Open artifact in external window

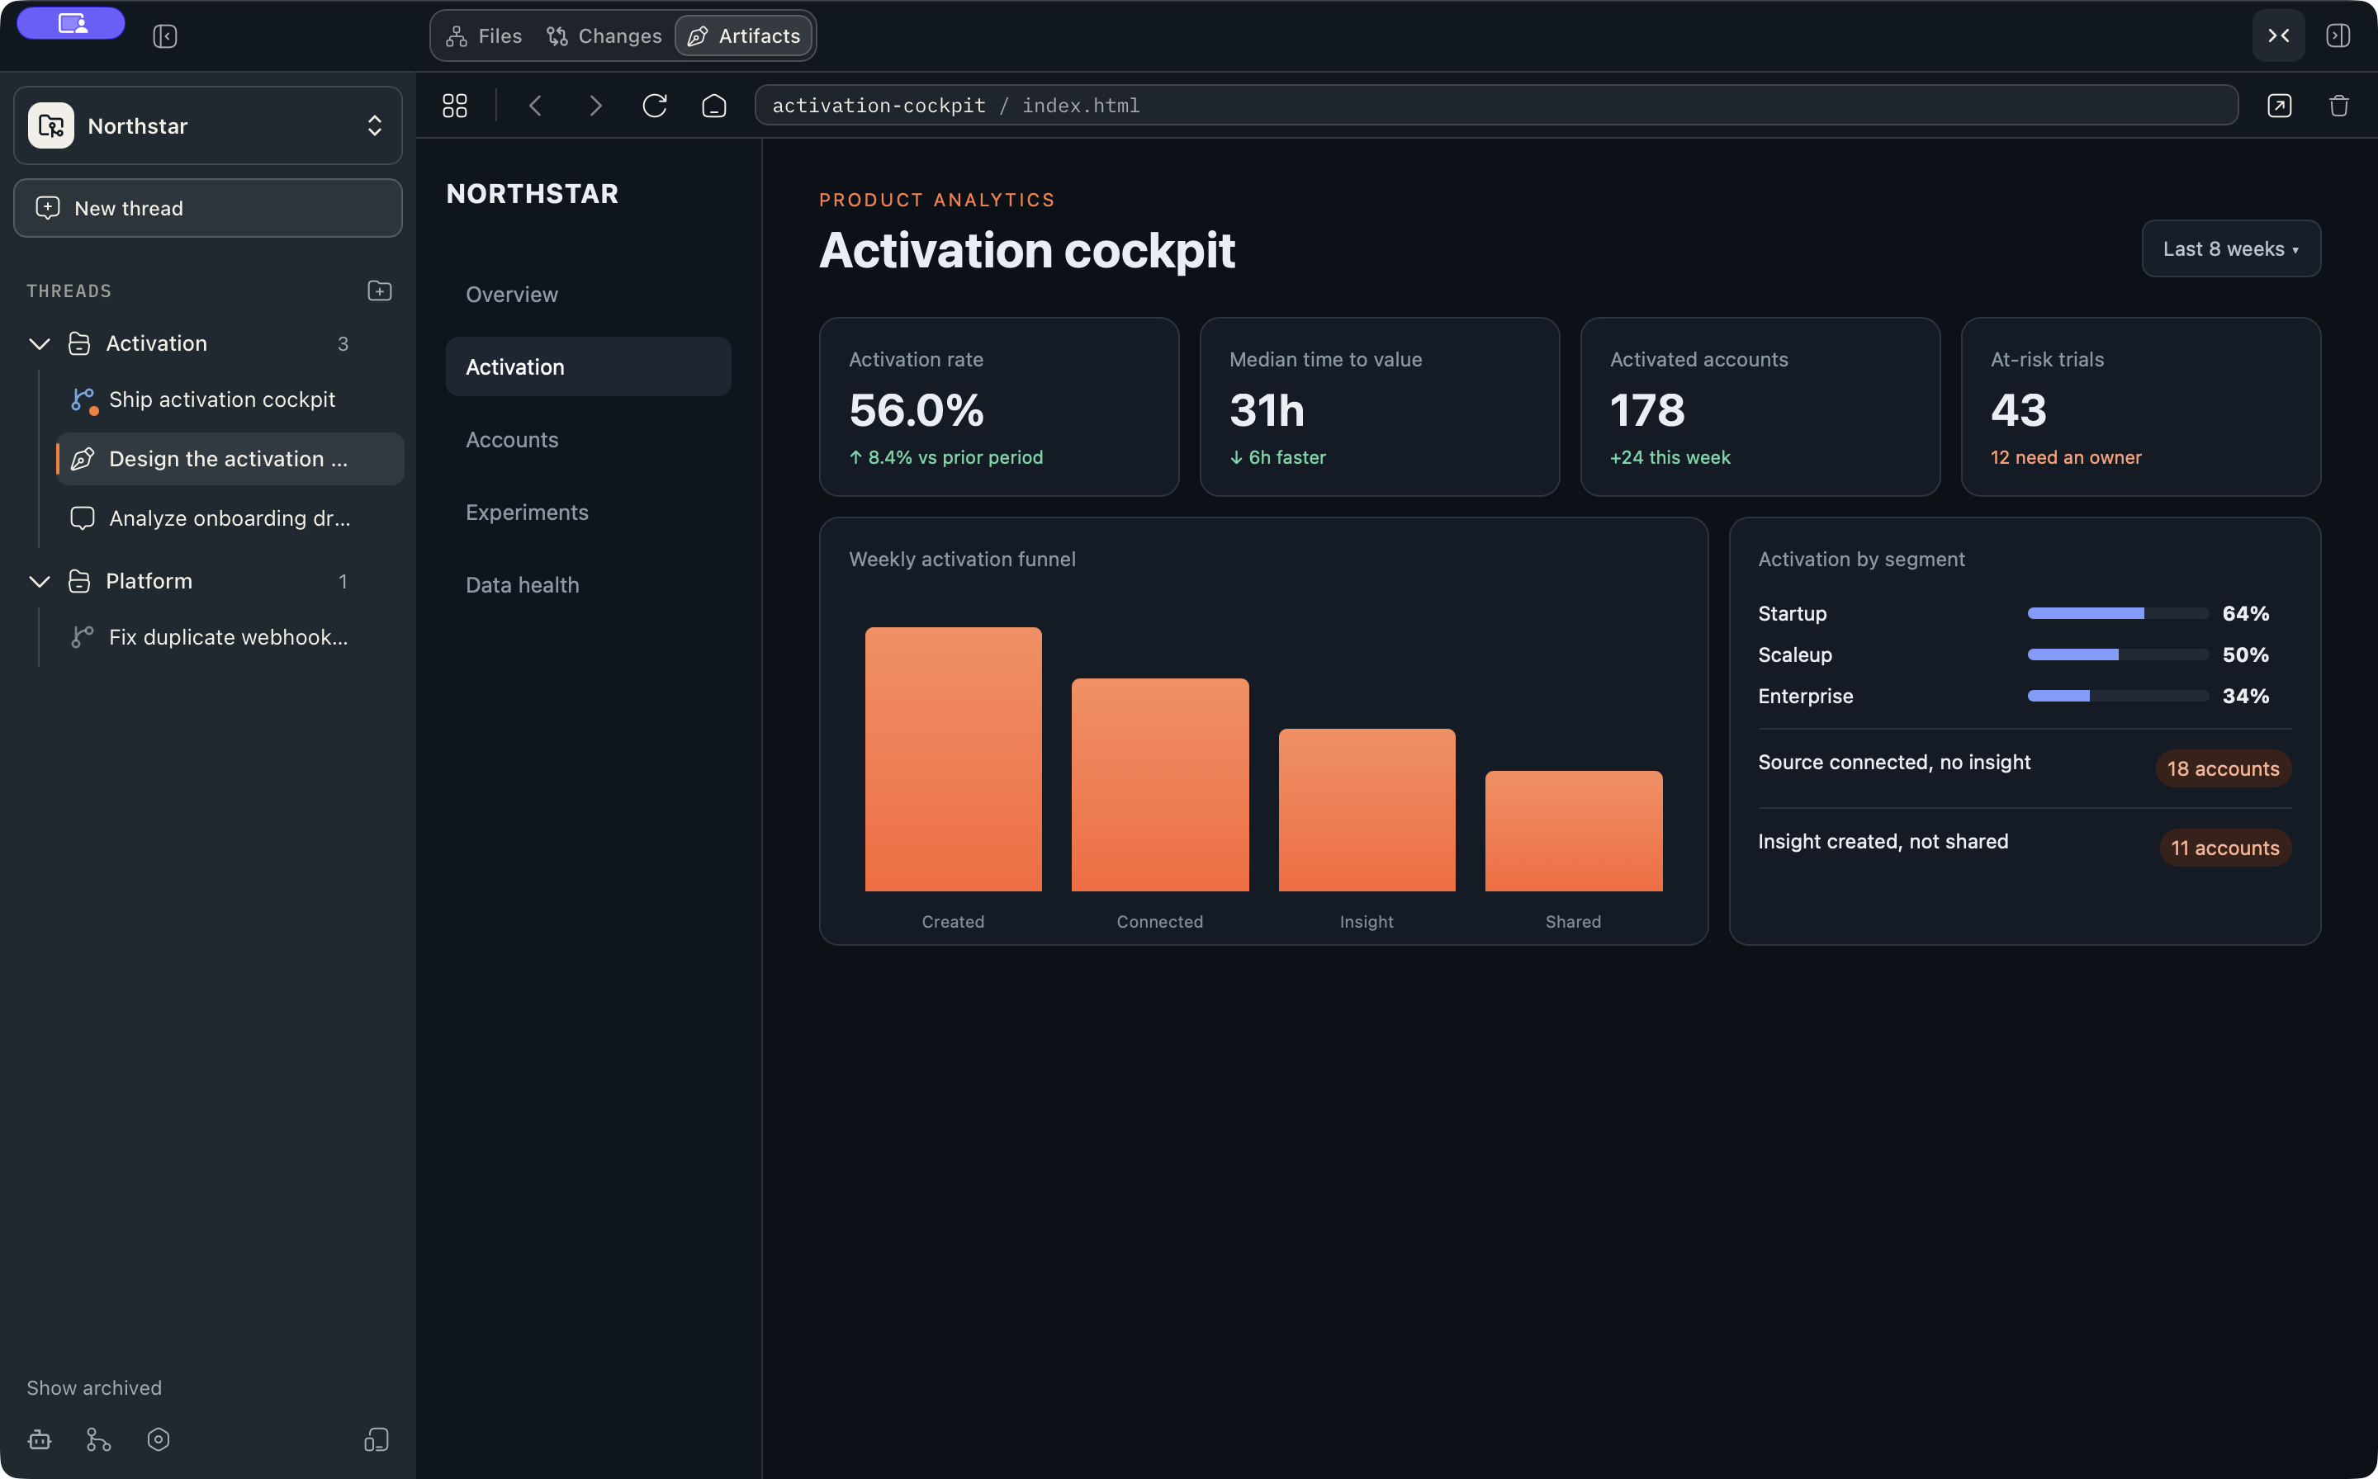[2279, 106]
